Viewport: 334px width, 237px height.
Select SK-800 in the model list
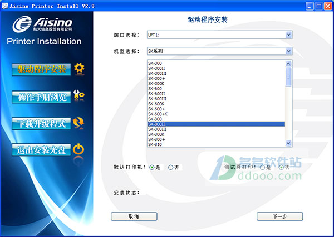coord(216,119)
